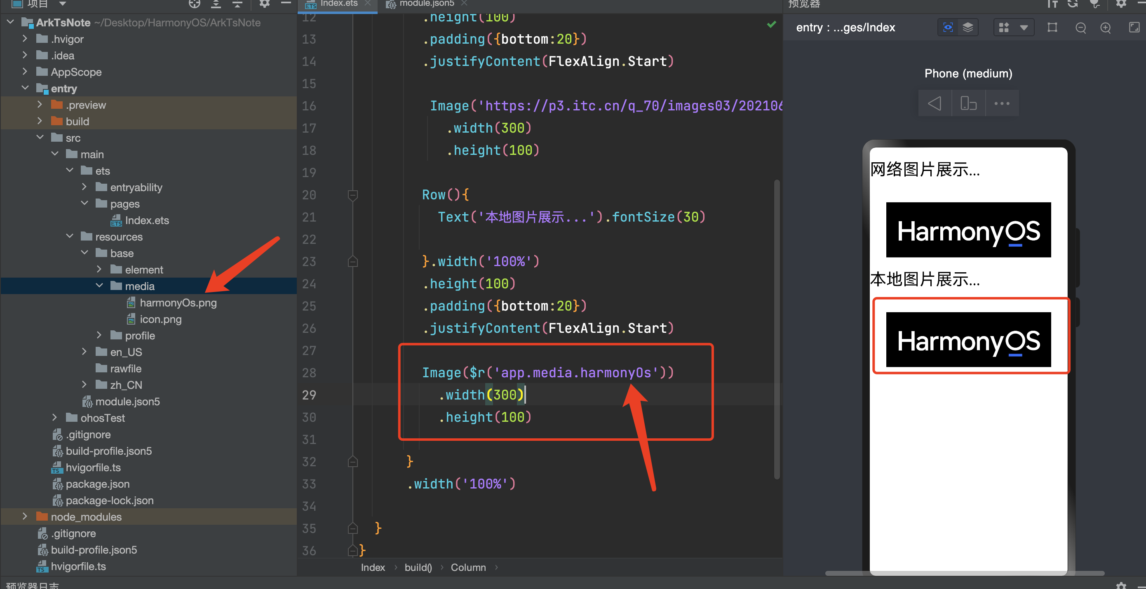Select the Index.ets editor tab
Image resolution: width=1146 pixels, height=589 pixels.
[338, 4]
